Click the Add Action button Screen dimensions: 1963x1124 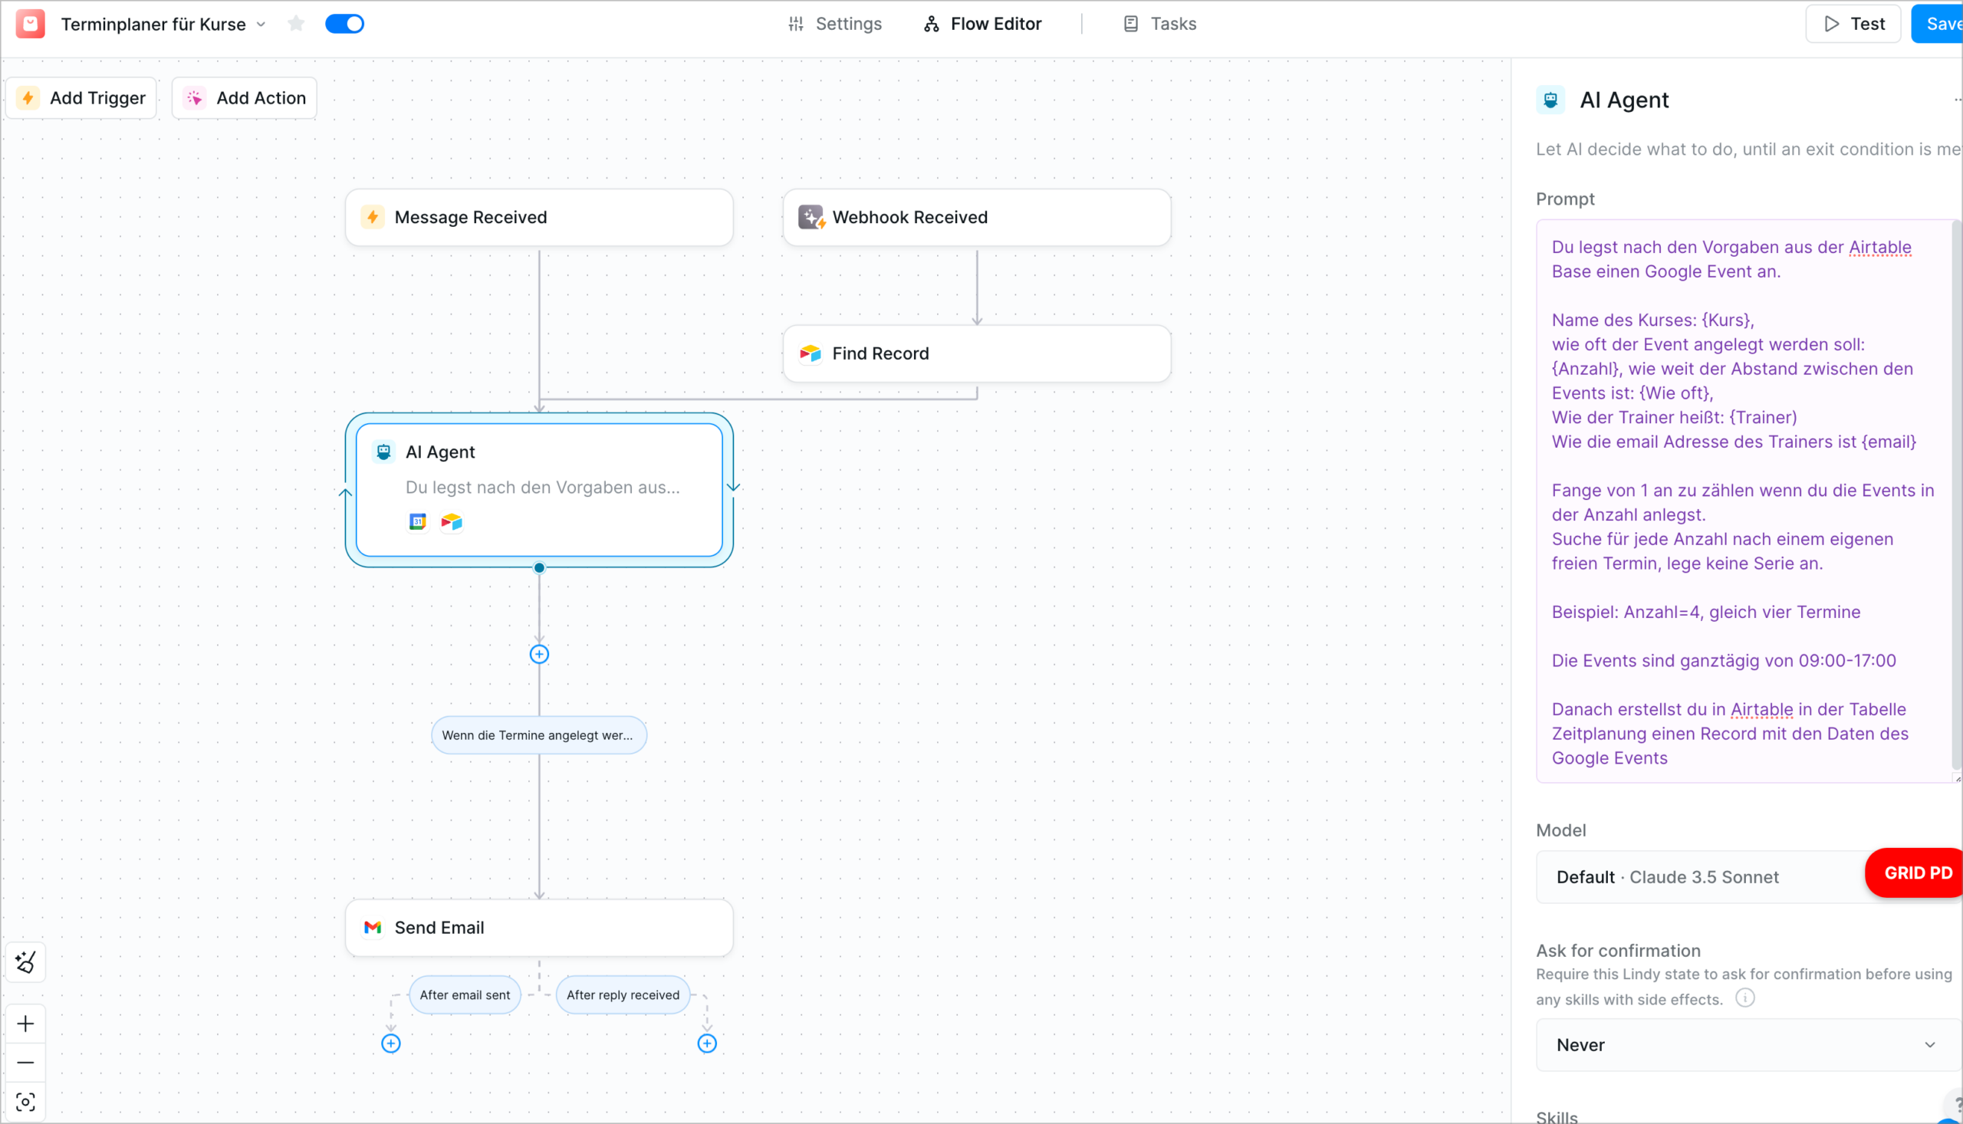[x=244, y=98]
